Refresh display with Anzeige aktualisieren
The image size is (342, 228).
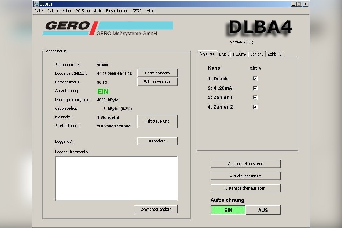[x=245, y=164]
